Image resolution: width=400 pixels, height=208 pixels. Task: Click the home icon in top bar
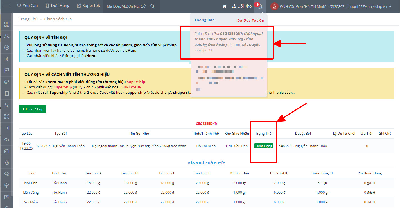point(225,6)
